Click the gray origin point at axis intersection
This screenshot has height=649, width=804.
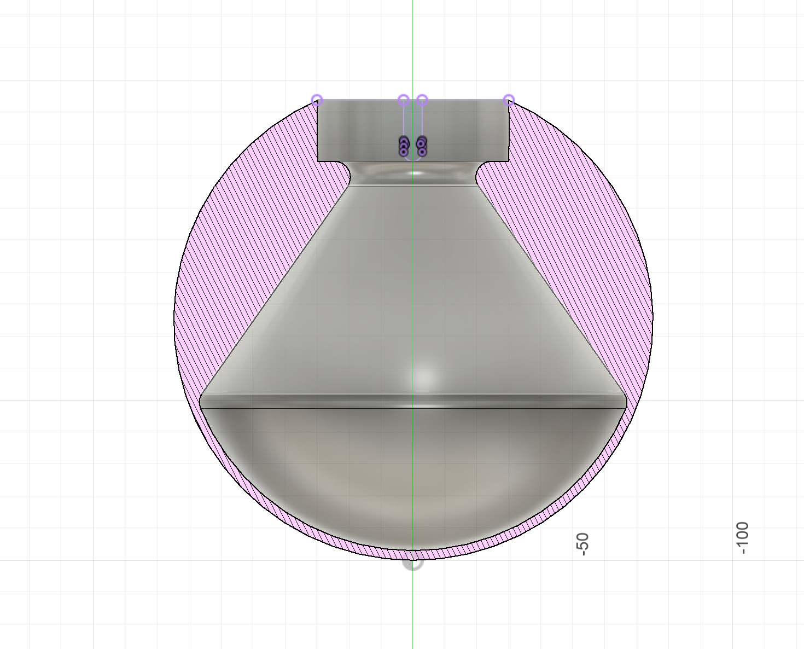coord(412,560)
